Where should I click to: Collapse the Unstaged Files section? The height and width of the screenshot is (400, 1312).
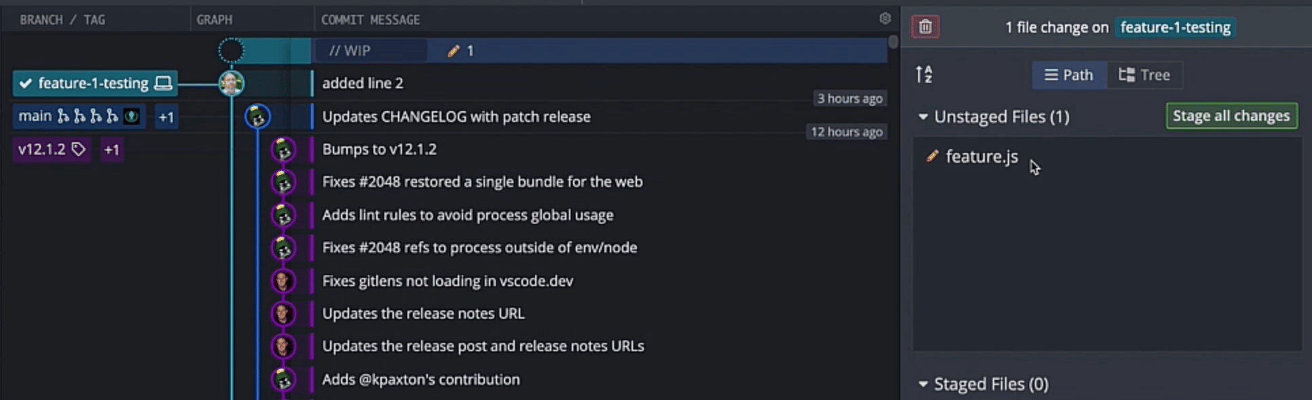click(x=923, y=117)
